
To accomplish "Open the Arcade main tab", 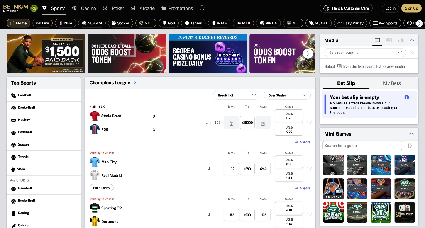I will [x=143, y=8].
